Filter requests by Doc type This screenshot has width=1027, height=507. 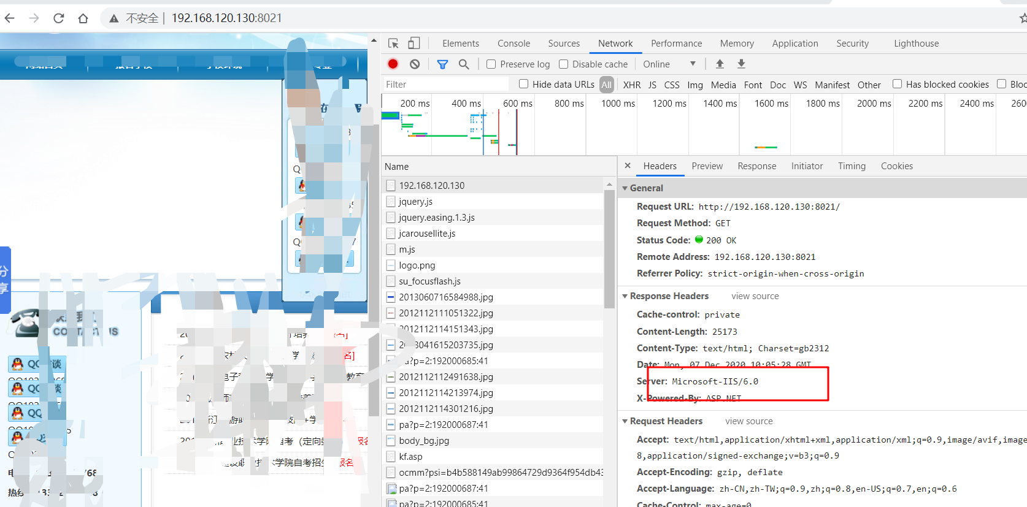click(778, 85)
